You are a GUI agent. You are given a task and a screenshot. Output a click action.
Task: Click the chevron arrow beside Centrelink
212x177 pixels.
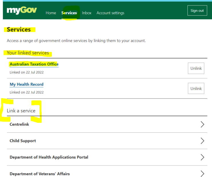click(202, 124)
